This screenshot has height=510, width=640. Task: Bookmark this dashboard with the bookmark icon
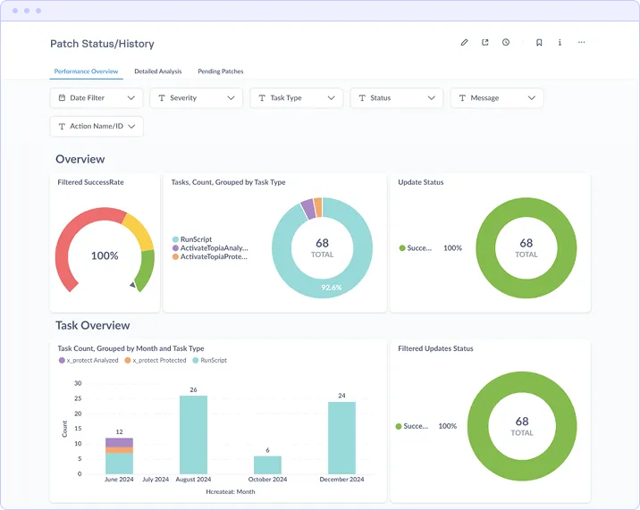tap(539, 43)
